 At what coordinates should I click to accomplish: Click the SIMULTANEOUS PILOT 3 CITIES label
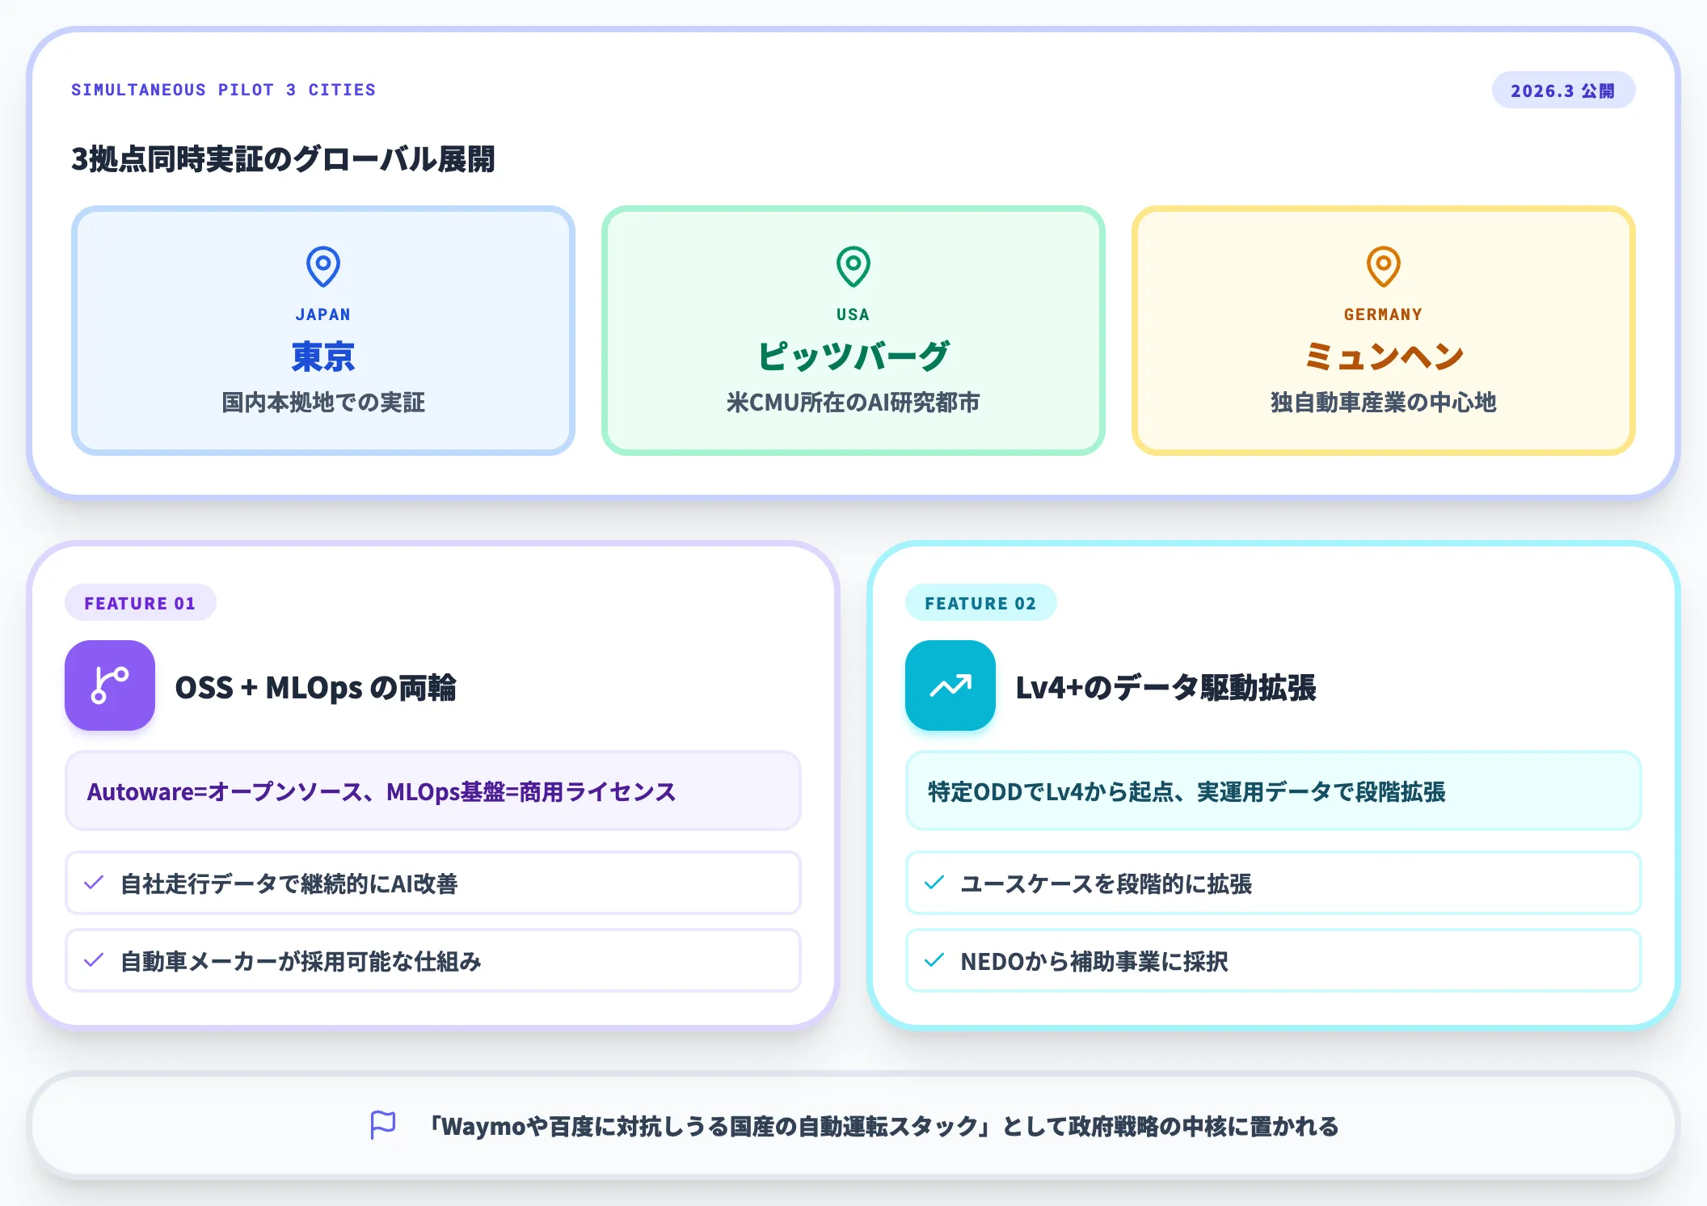tap(223, 90)
